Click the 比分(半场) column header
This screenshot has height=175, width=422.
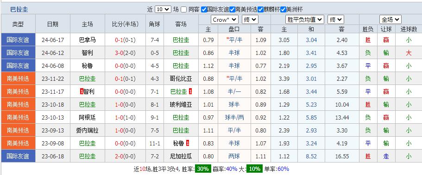click(x=125, y=24)
